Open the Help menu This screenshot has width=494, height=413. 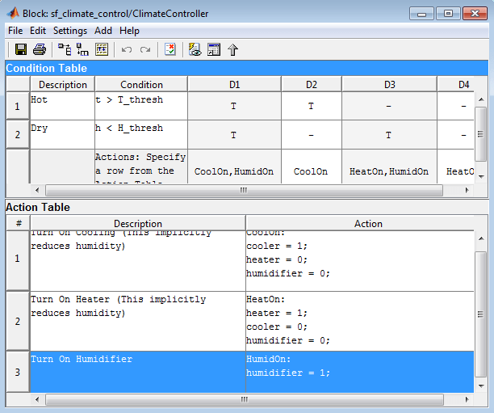click(x=129, y=31)
